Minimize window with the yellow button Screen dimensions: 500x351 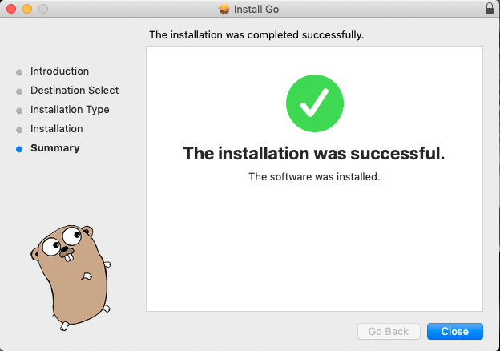(x=27, y=9)
